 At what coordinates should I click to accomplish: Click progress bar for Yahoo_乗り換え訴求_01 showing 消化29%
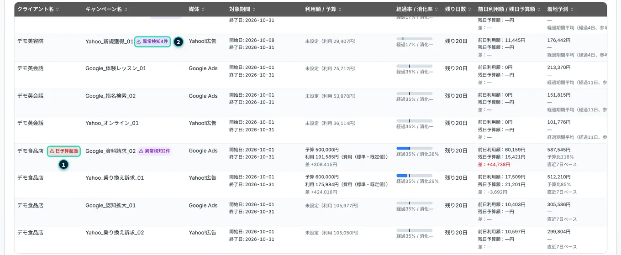414,176
